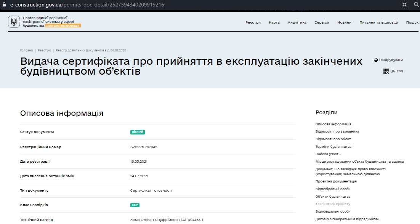Click Статус документа label

pos(37,132)
